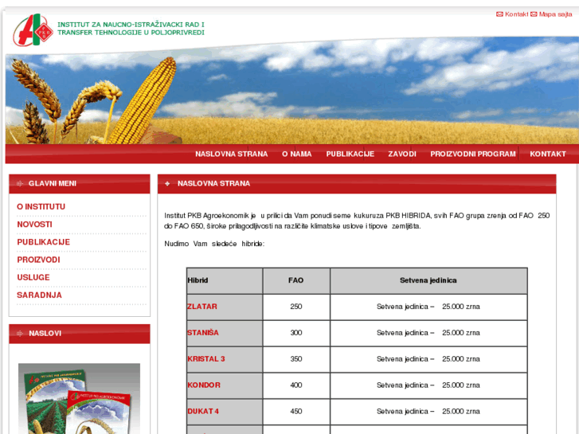Open Proizvodni program menu item
This screenshot has width=579, height=434.
(473, 154)
